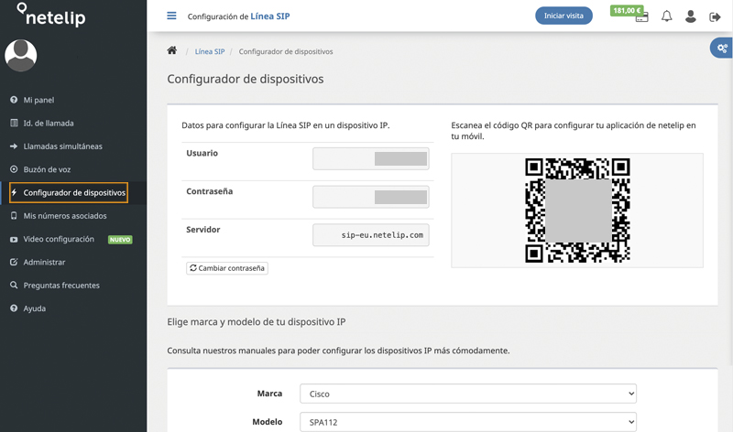Click the Id. de llamada icon
Screen dimensions: 733x432
click(14, 123)
